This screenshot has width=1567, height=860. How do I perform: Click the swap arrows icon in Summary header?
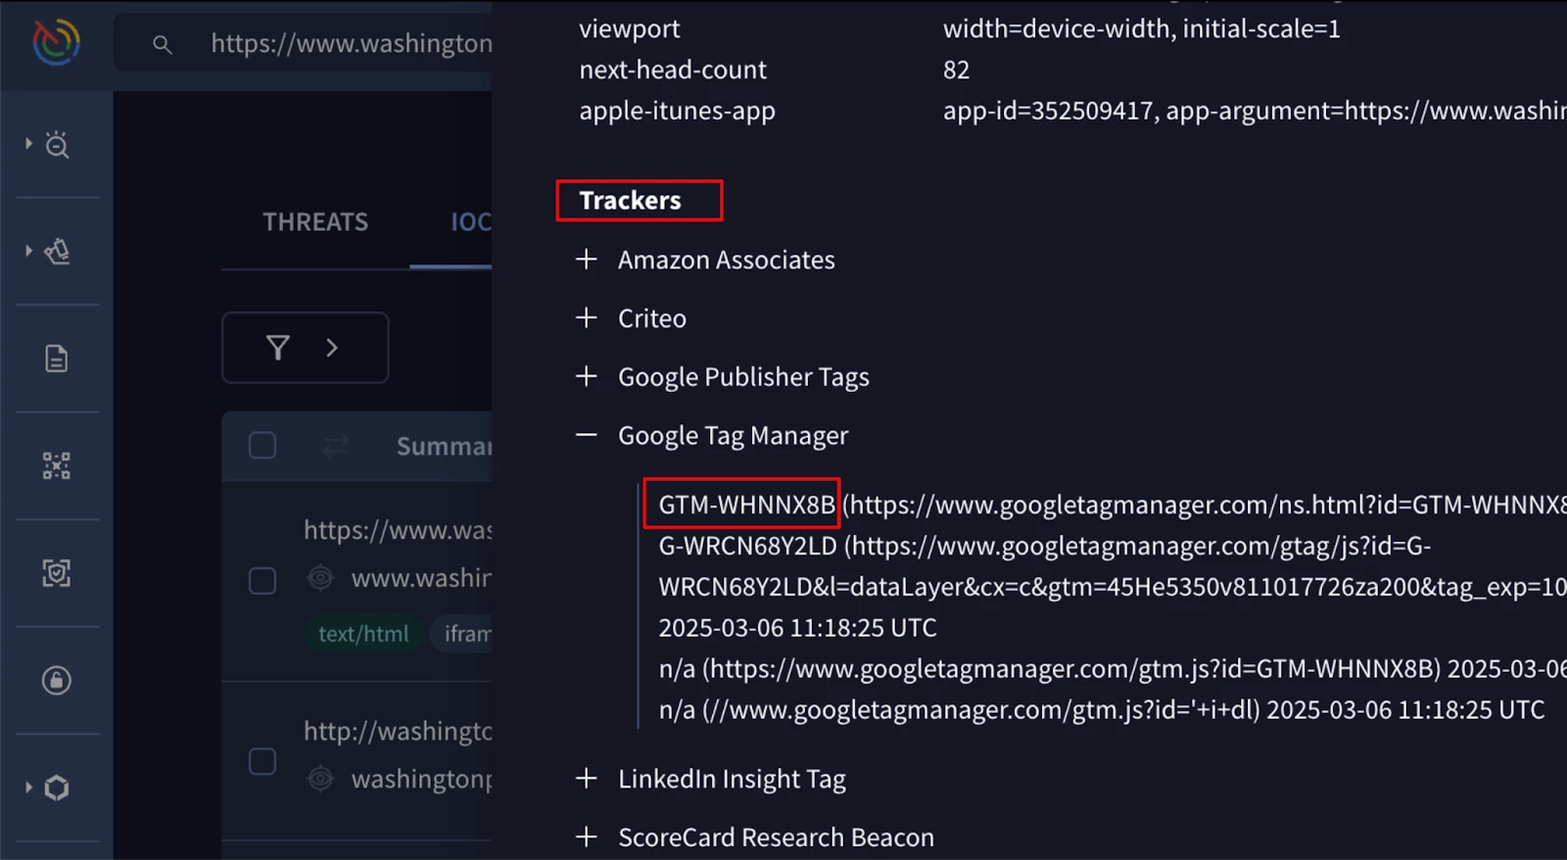[336, 447]
